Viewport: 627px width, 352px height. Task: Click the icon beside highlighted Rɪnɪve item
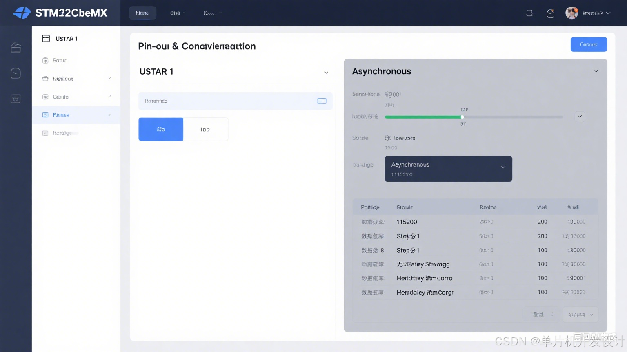tap(45, 115)
